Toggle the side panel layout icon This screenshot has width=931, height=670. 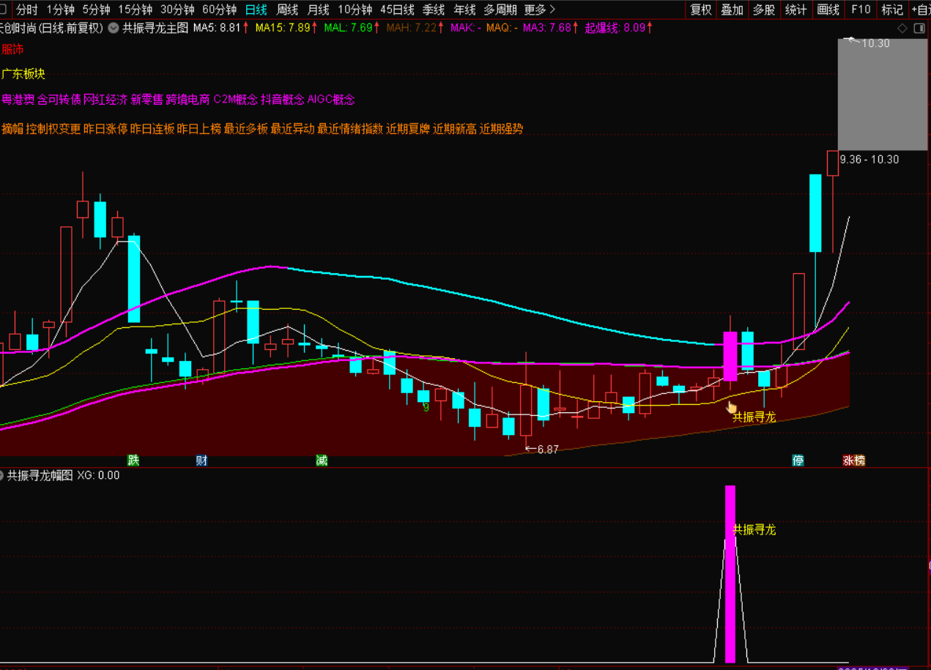click(x=919, y=29)
